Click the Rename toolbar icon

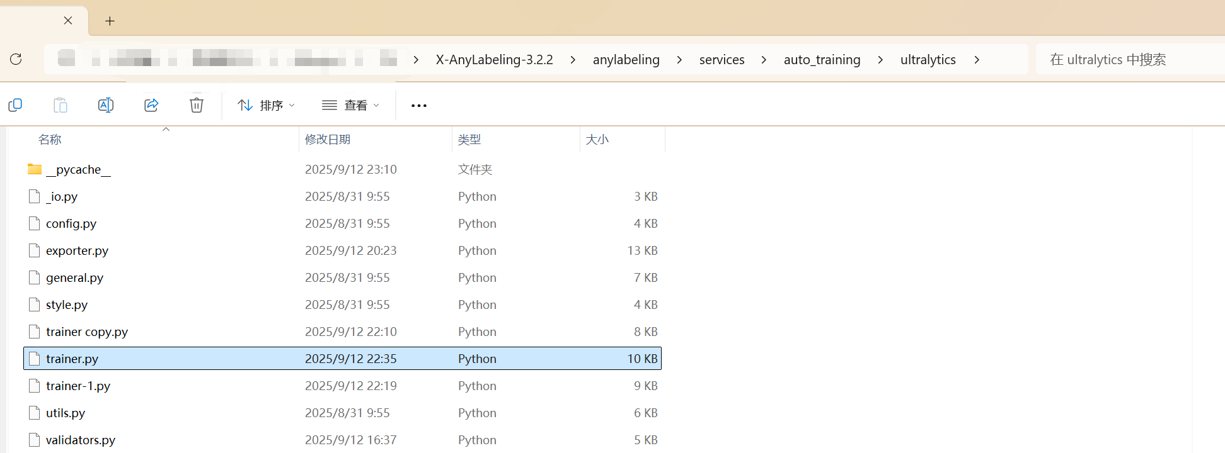click(106, 105)
